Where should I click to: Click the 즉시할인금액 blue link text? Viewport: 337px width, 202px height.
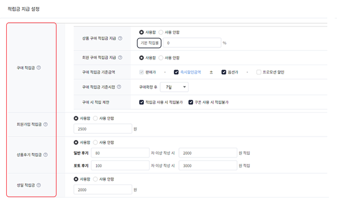190,72
